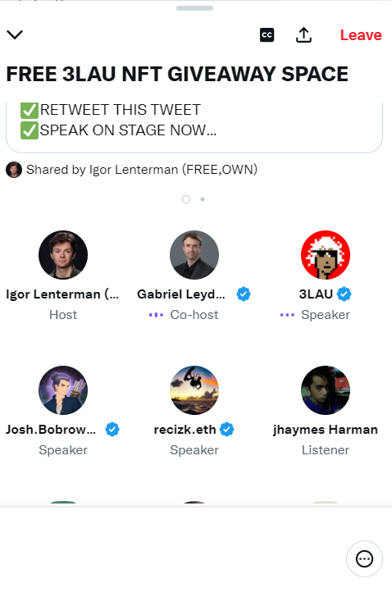Open Gabriel Leydon co-host avatar
The image size is (392, 606).
point(194,255)
